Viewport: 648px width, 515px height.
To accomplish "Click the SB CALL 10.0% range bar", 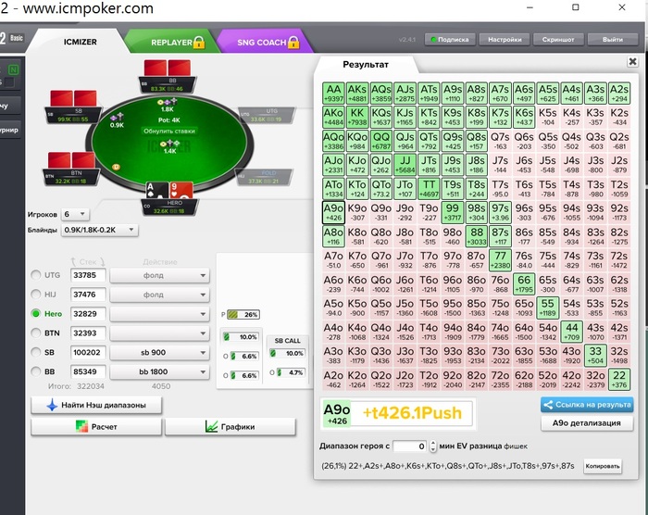I will (287, 353).
